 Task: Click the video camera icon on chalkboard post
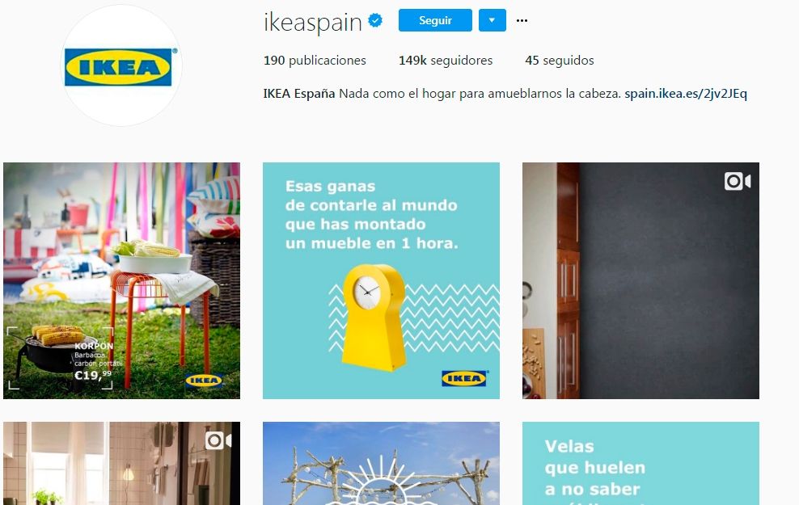[738, 181]
